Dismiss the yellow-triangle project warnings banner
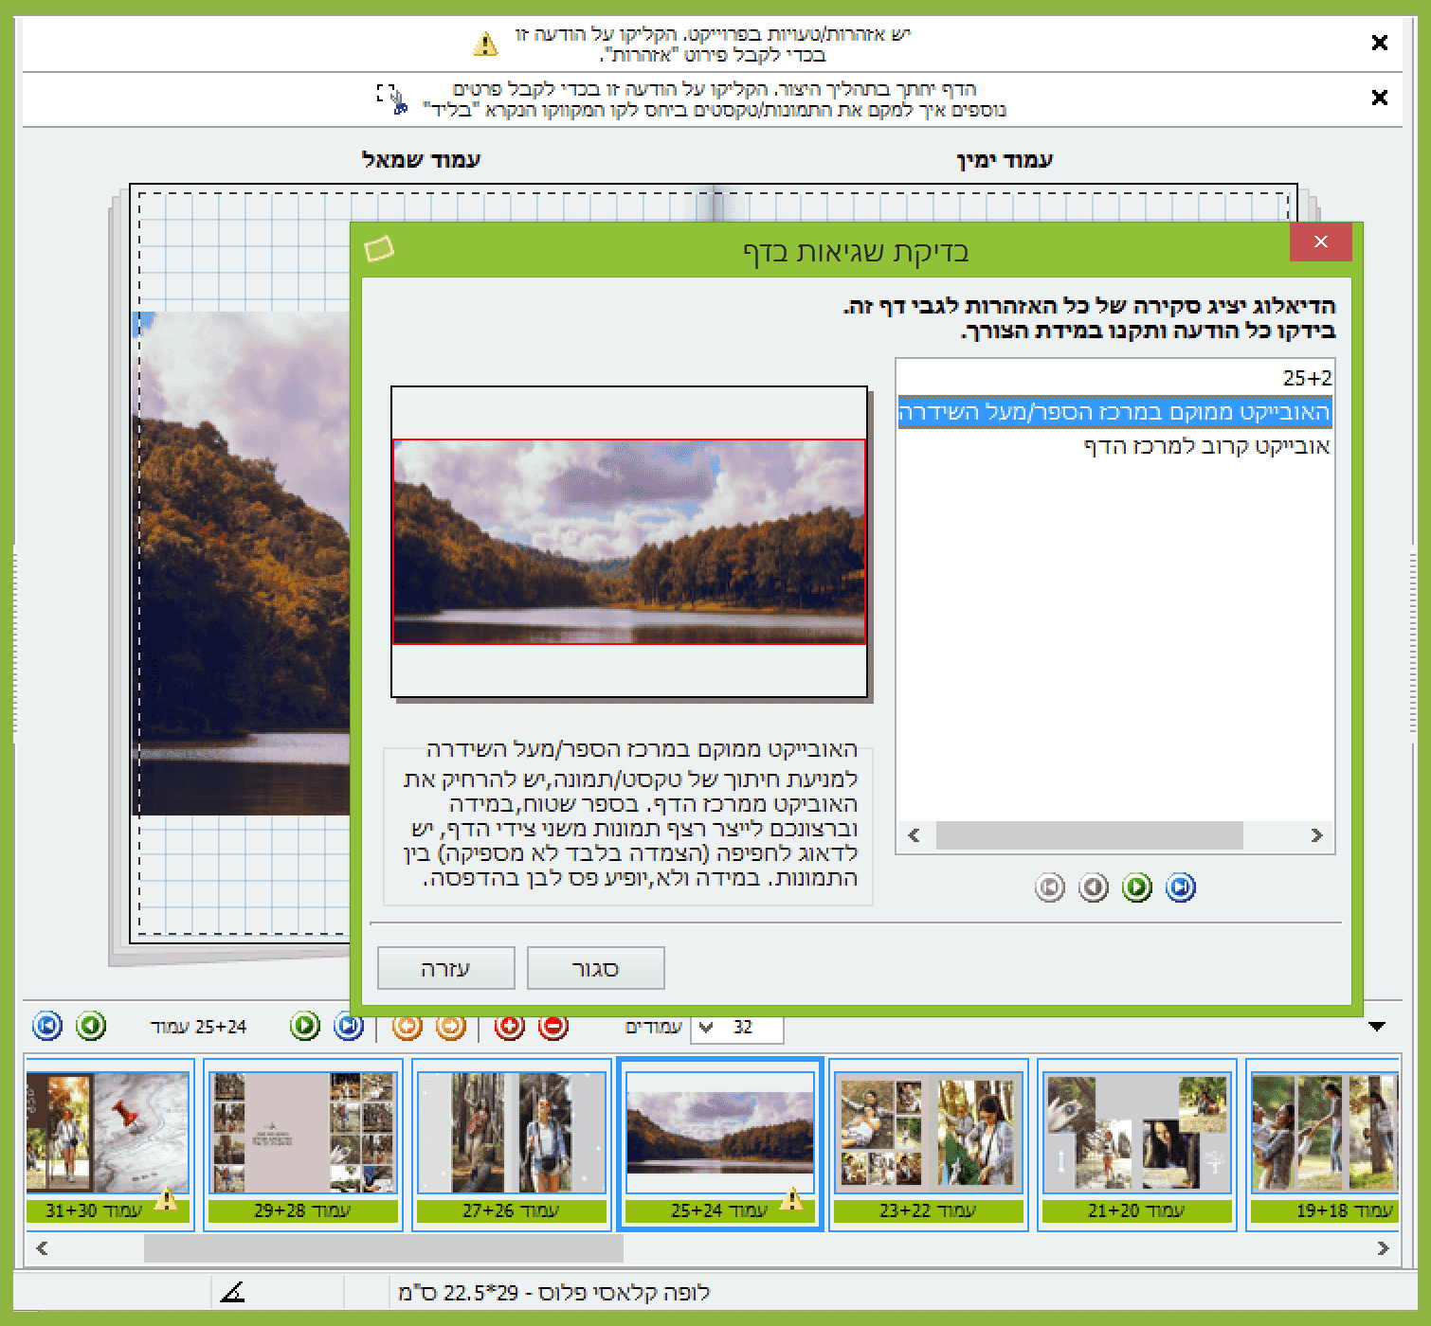 click(x=1380, y=43)
